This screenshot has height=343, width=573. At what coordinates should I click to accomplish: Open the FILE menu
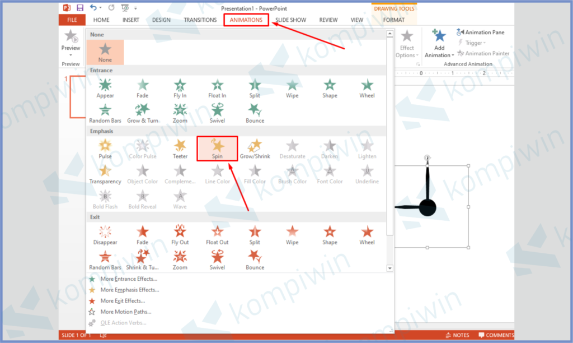pyautogui.click(x=72, y=20)
